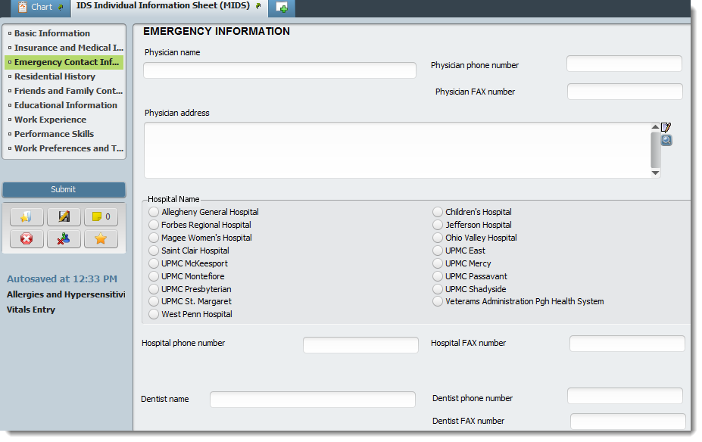Click the Dentist FAX number field
Image resolution: width=702 pixels, height=442 pixels.
tap(628, 422)
